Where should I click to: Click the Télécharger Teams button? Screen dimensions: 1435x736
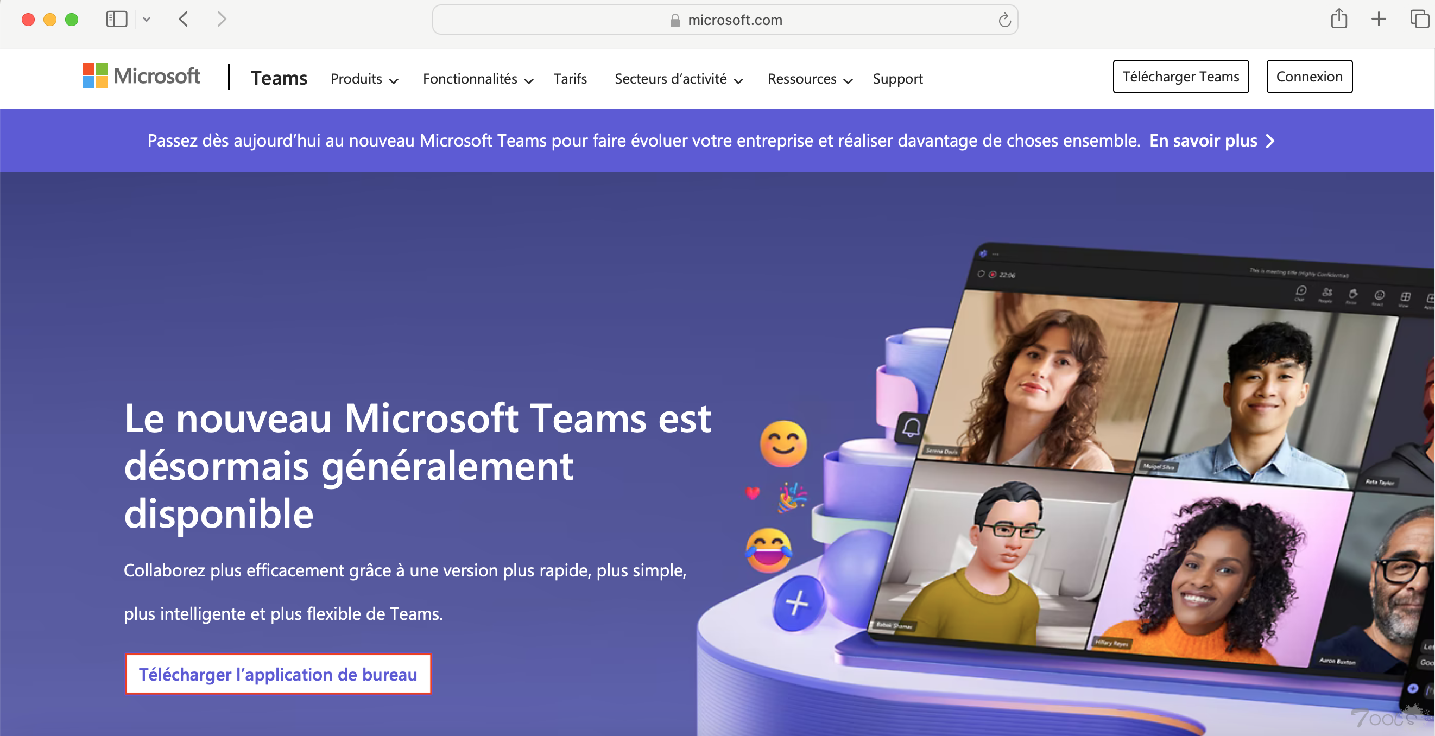click(x=1180, y=77)
